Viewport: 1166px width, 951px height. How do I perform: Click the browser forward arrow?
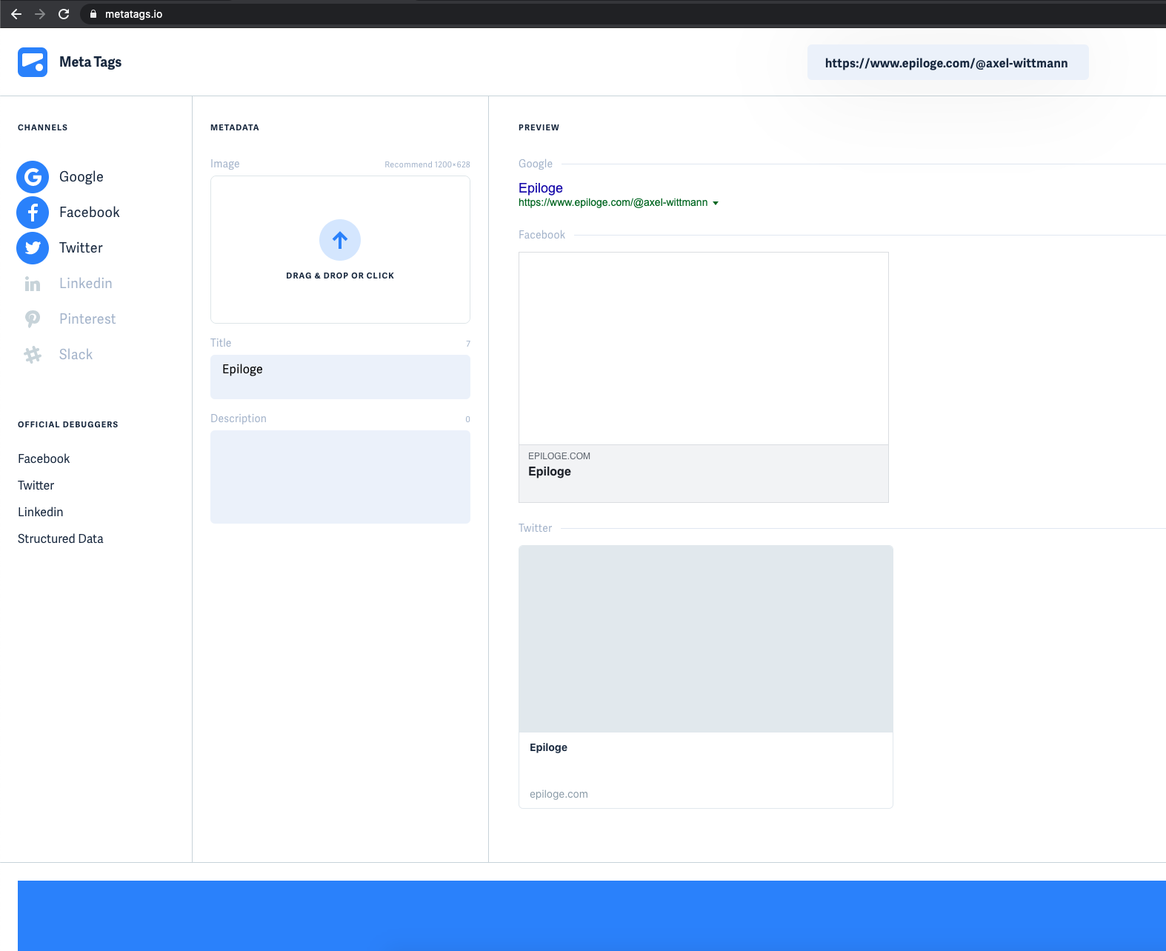pos(40,14)
